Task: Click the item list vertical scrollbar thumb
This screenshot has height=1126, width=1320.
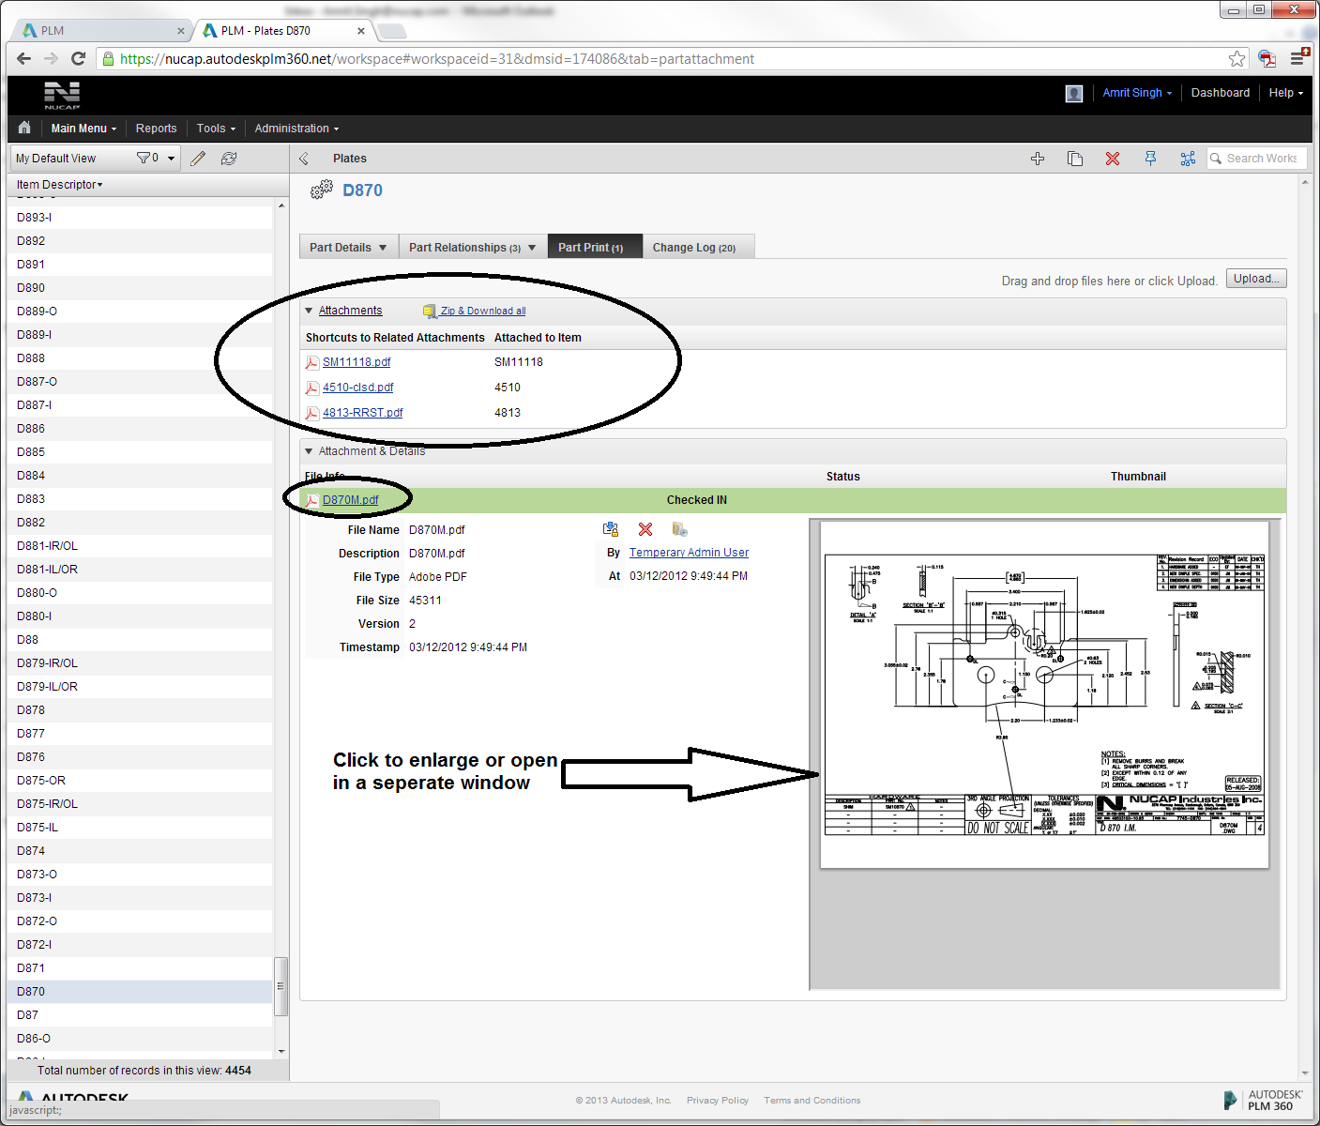Action: 281,986
